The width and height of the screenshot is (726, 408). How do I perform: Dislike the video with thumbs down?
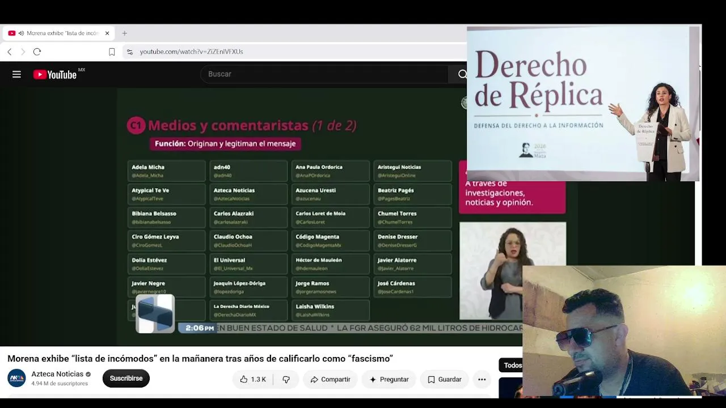point(286,379)
